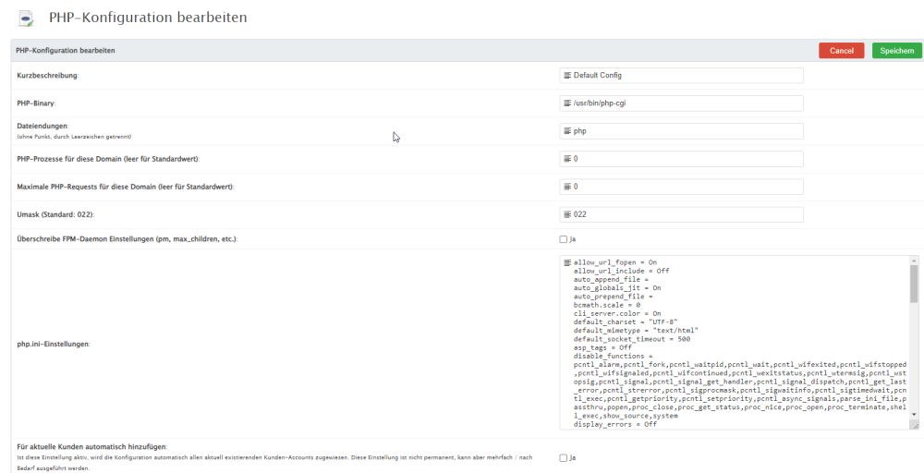Click the Cancel button

pyautogui.click(x=841, y=51)
